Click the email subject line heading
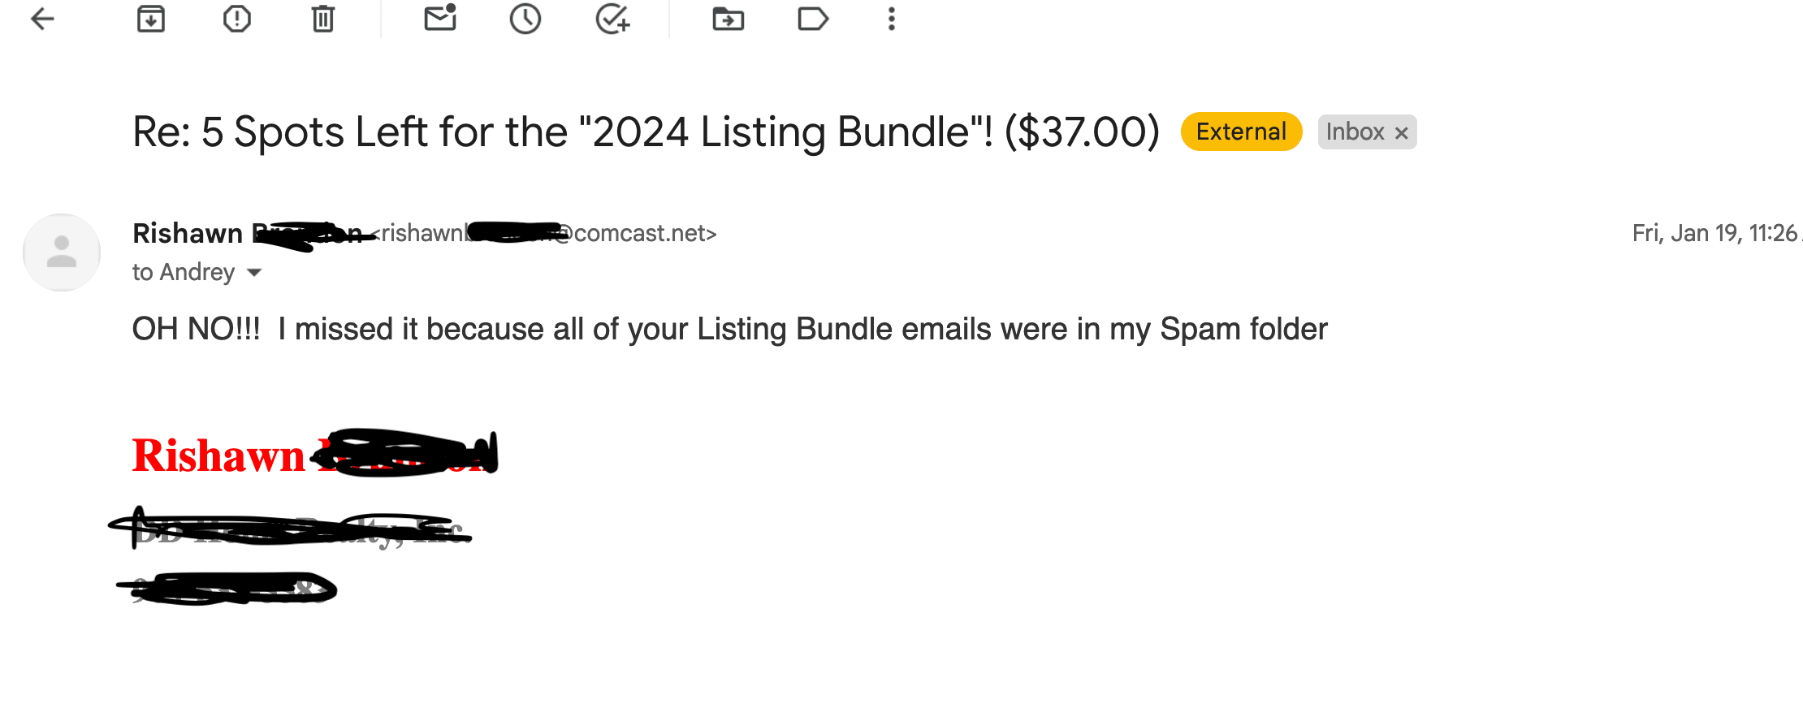1803x721 pixels. [646, 132]
